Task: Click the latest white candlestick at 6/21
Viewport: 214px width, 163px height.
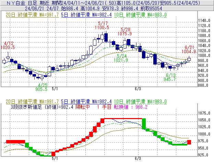Action: tap(189, 59)
